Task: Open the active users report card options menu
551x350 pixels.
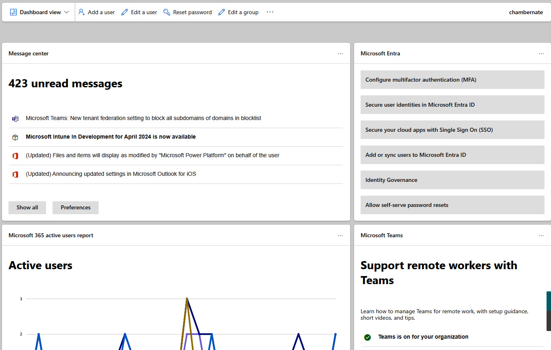Action: click(x=340, y=235)
